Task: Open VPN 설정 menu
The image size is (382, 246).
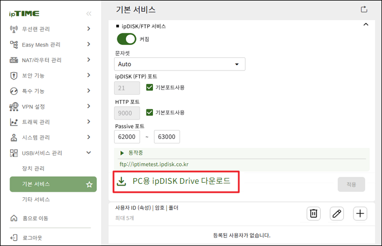Action: click(x=33, y=106)
